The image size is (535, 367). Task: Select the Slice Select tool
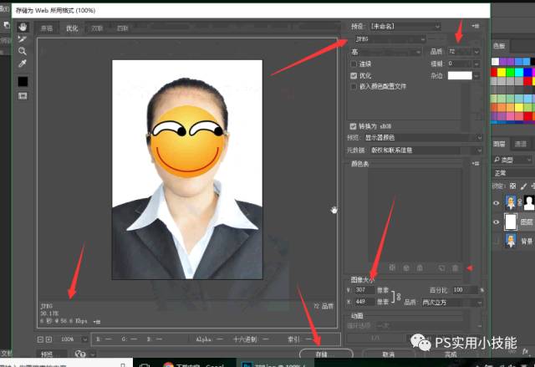tap(23, 39)
